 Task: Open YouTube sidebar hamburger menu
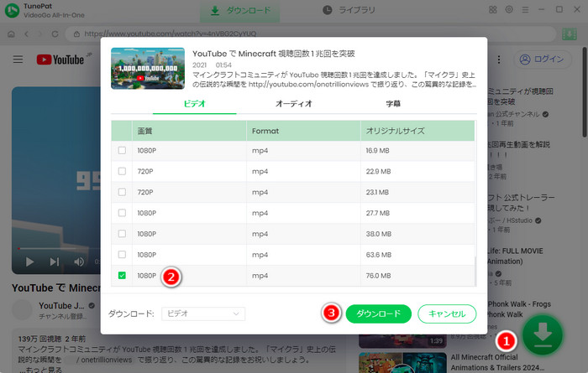coord(18,60)
